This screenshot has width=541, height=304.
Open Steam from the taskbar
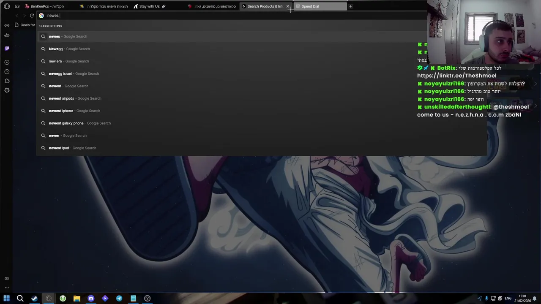(34, 299)
